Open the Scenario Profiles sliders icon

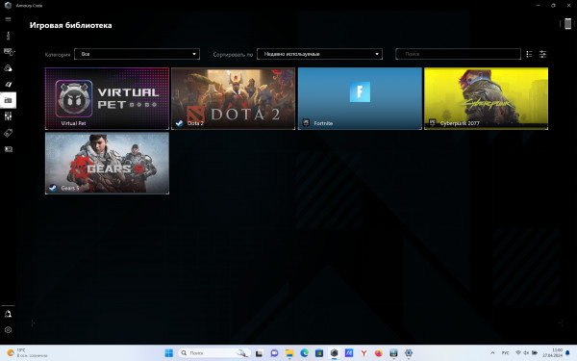(x=8, y=116)
